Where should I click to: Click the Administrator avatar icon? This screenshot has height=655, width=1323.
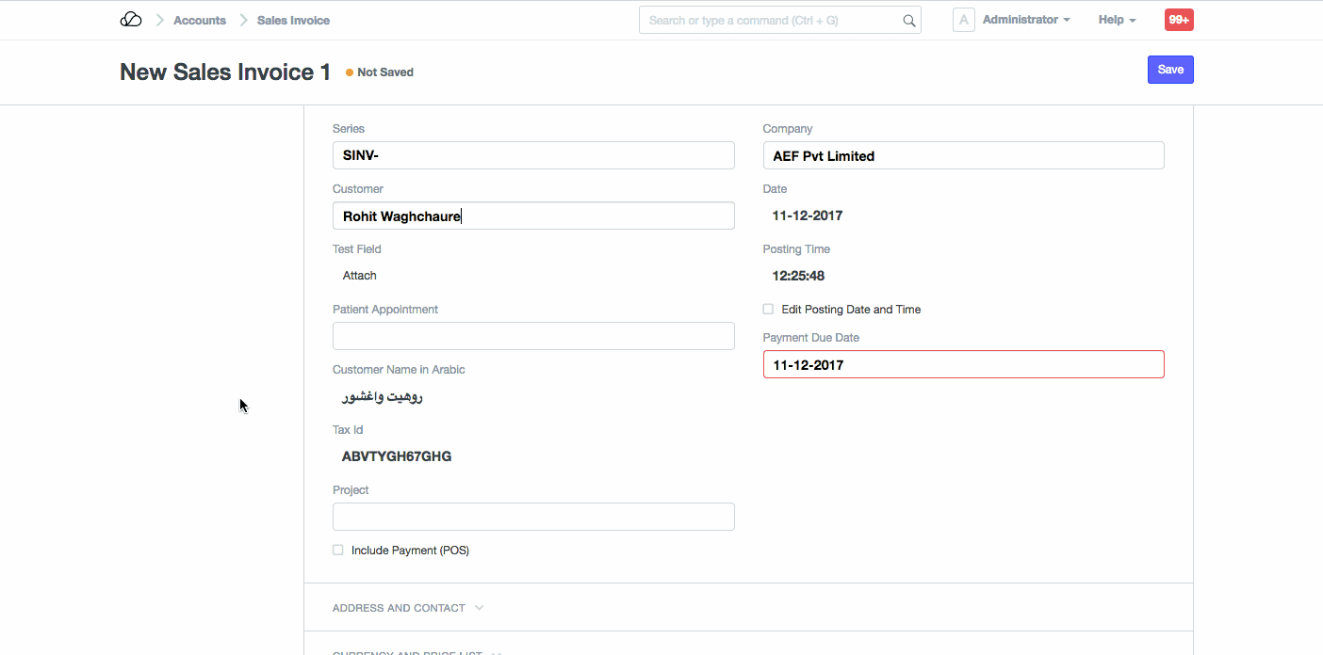click(x=963, y=20)
